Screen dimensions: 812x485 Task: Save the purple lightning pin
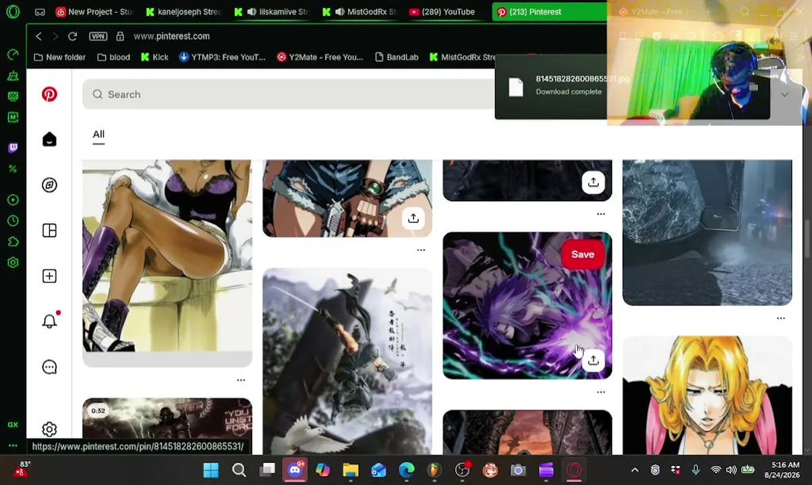point(583,255)
